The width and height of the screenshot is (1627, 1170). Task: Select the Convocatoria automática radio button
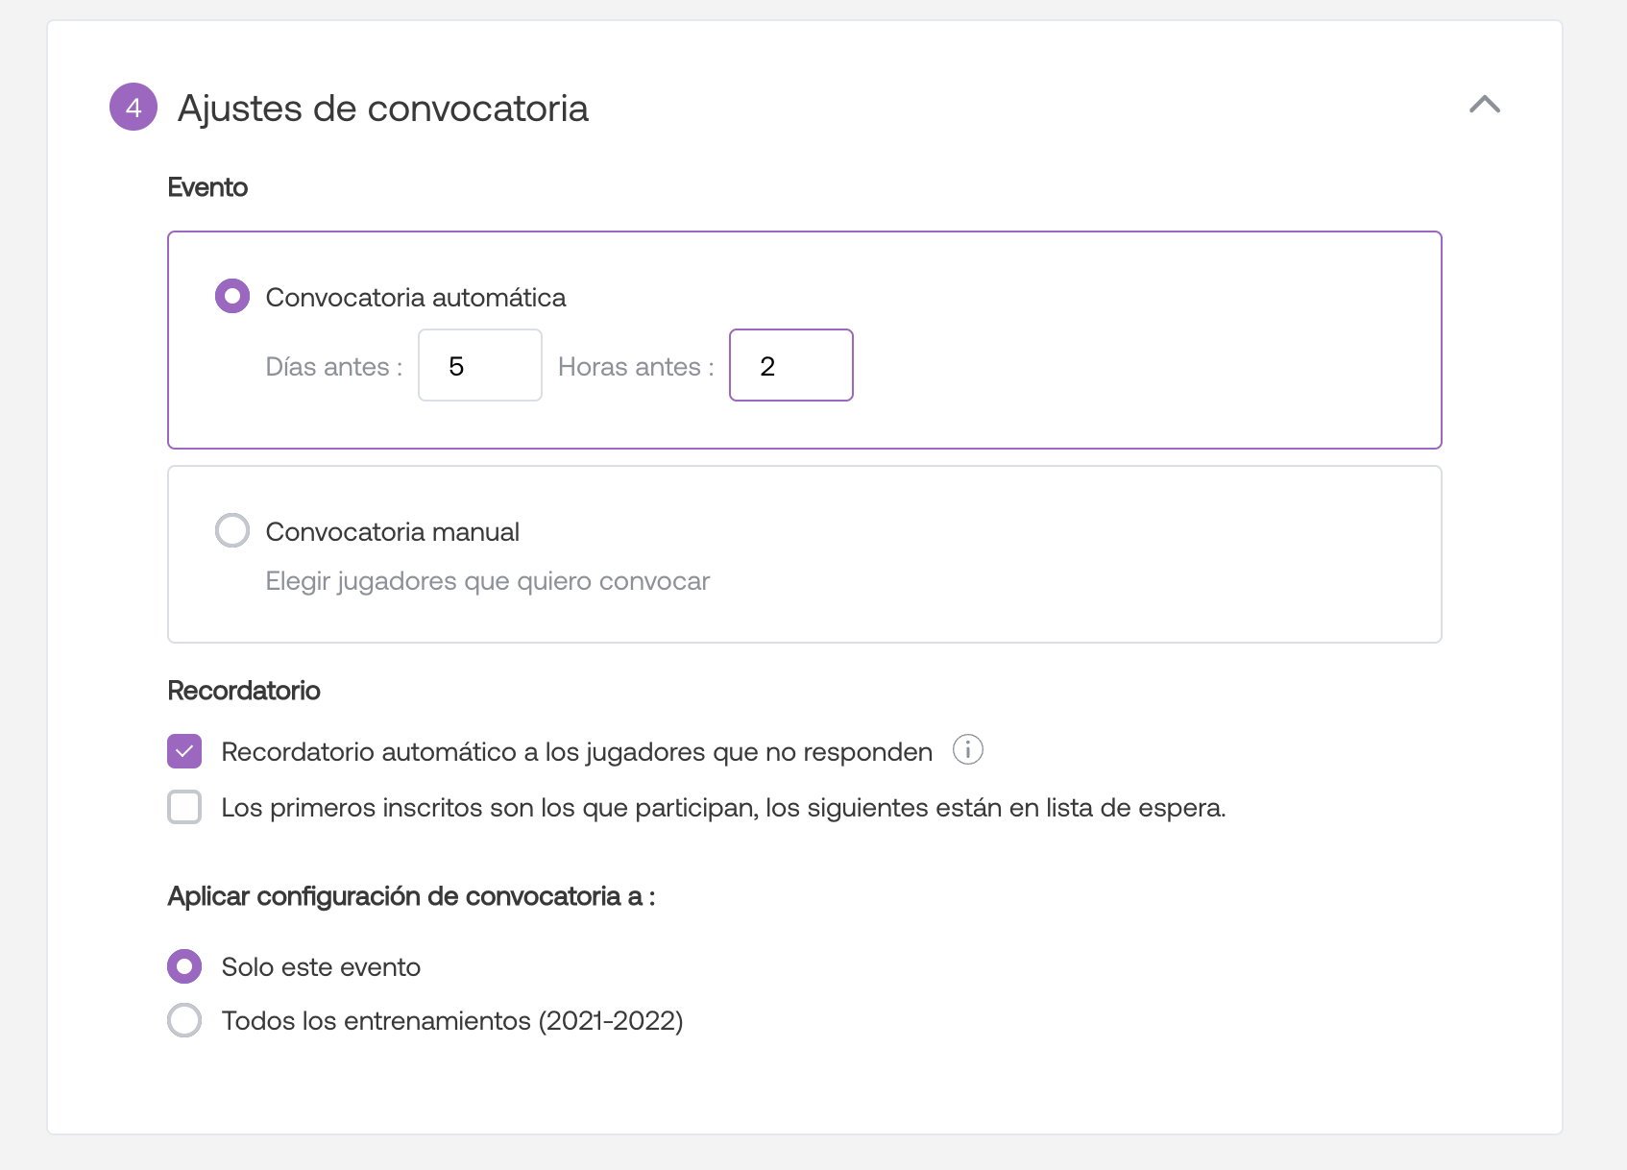pos(232,296)
